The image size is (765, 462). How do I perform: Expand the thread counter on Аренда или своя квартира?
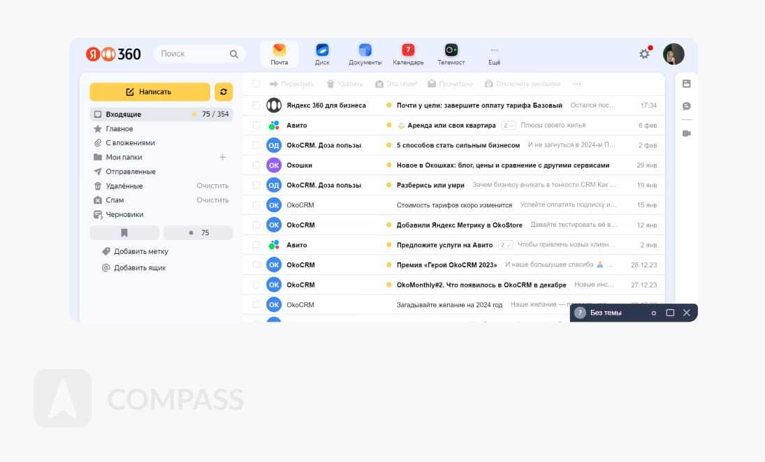(508, 126)
